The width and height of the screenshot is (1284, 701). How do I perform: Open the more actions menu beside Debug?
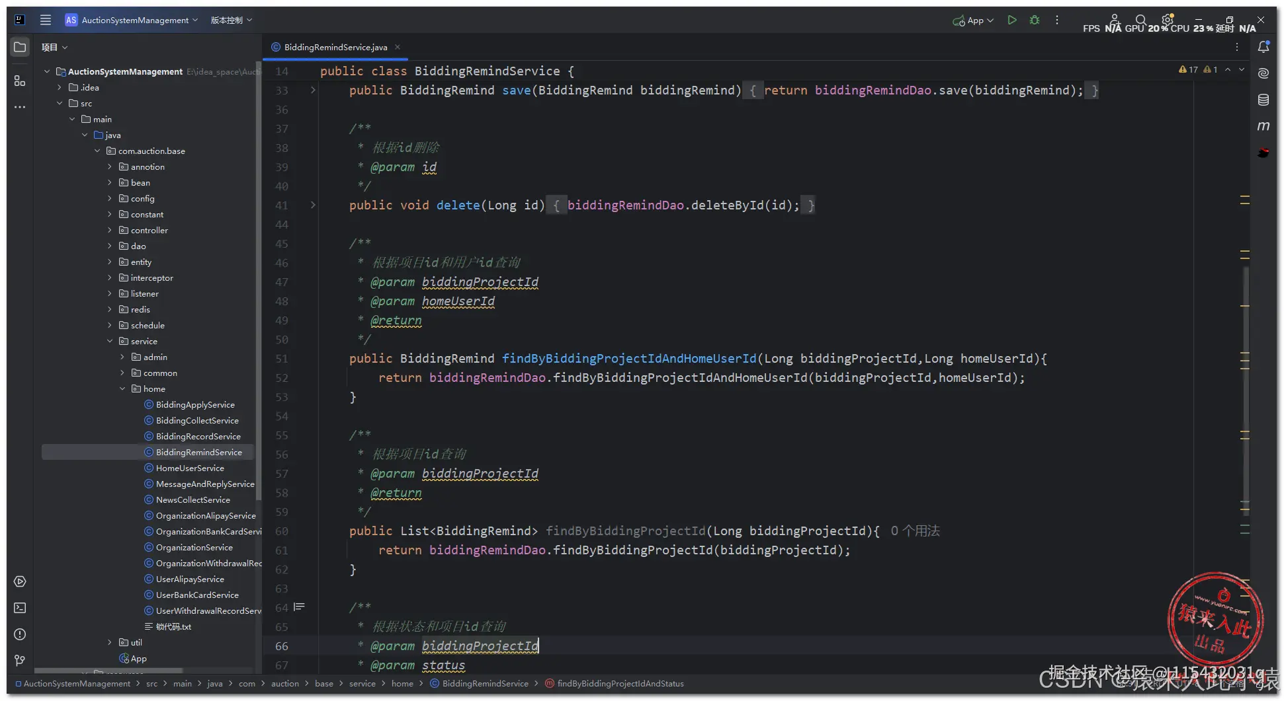coord(1057,20)
